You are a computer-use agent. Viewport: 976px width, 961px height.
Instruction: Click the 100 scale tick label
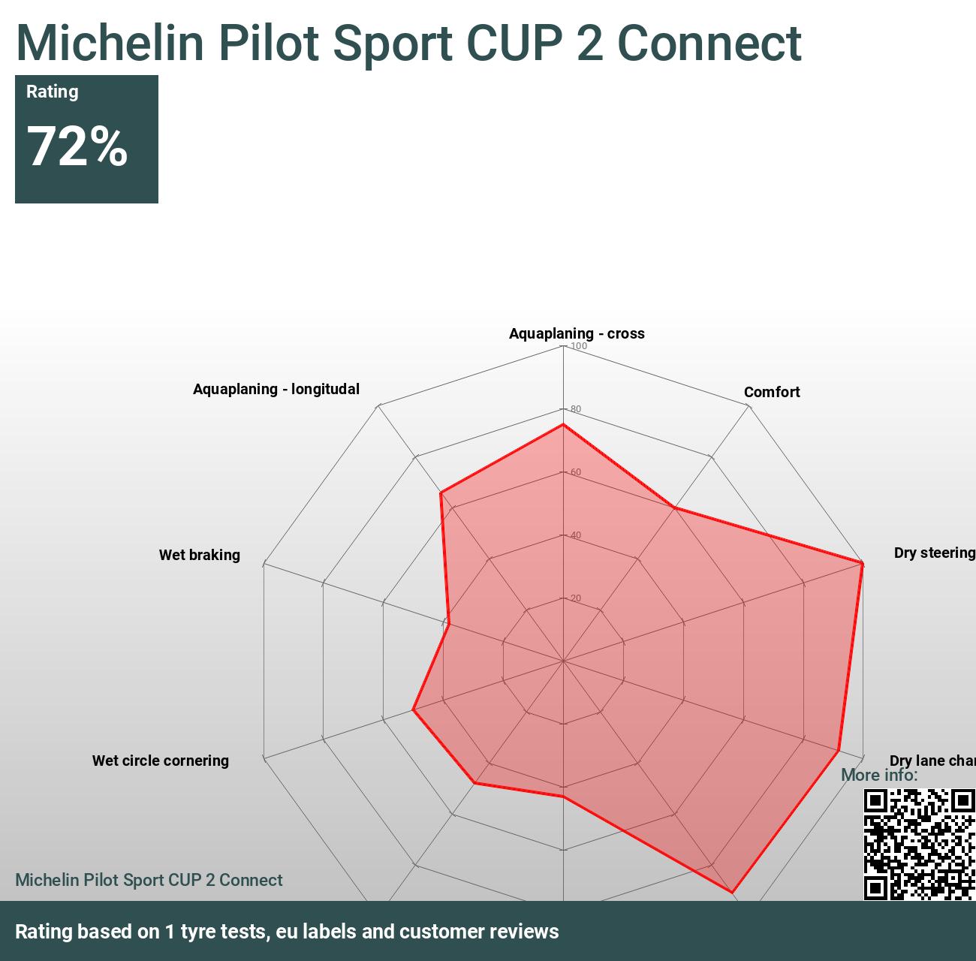coord(579,346)
